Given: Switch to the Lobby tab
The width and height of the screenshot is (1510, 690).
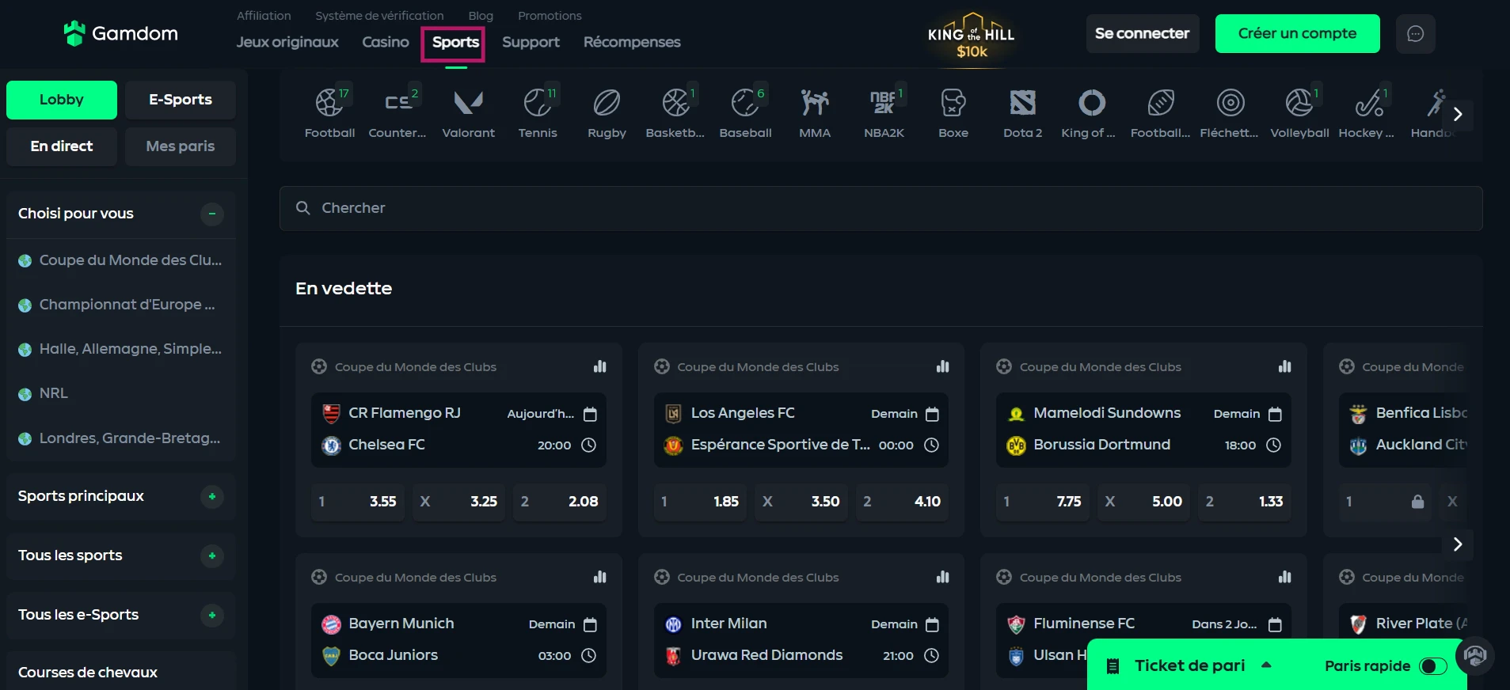Looking at the screenshot, I should point(62,100).
